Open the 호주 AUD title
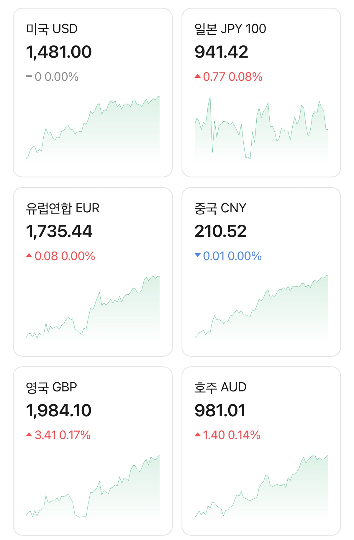Screen dimensions: 354x540 click(x=220, y=387)
